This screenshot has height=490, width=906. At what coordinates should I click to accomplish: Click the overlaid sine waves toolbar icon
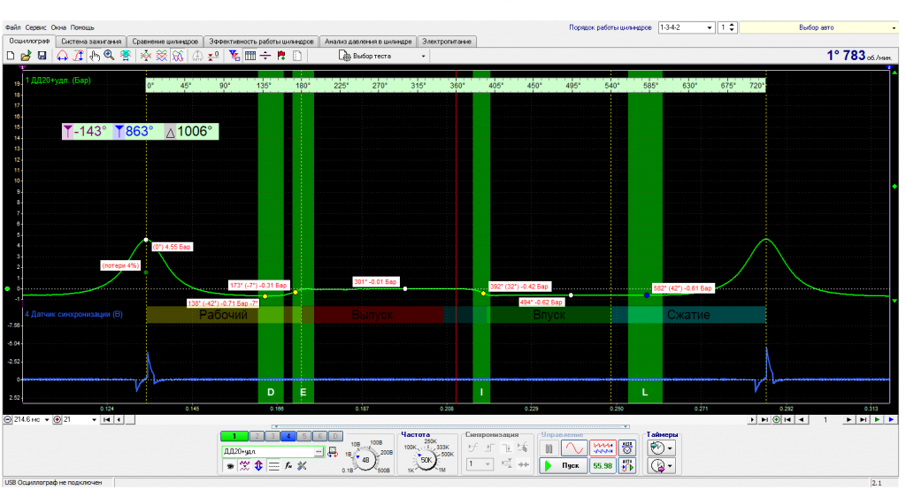[x=178, y=56]
